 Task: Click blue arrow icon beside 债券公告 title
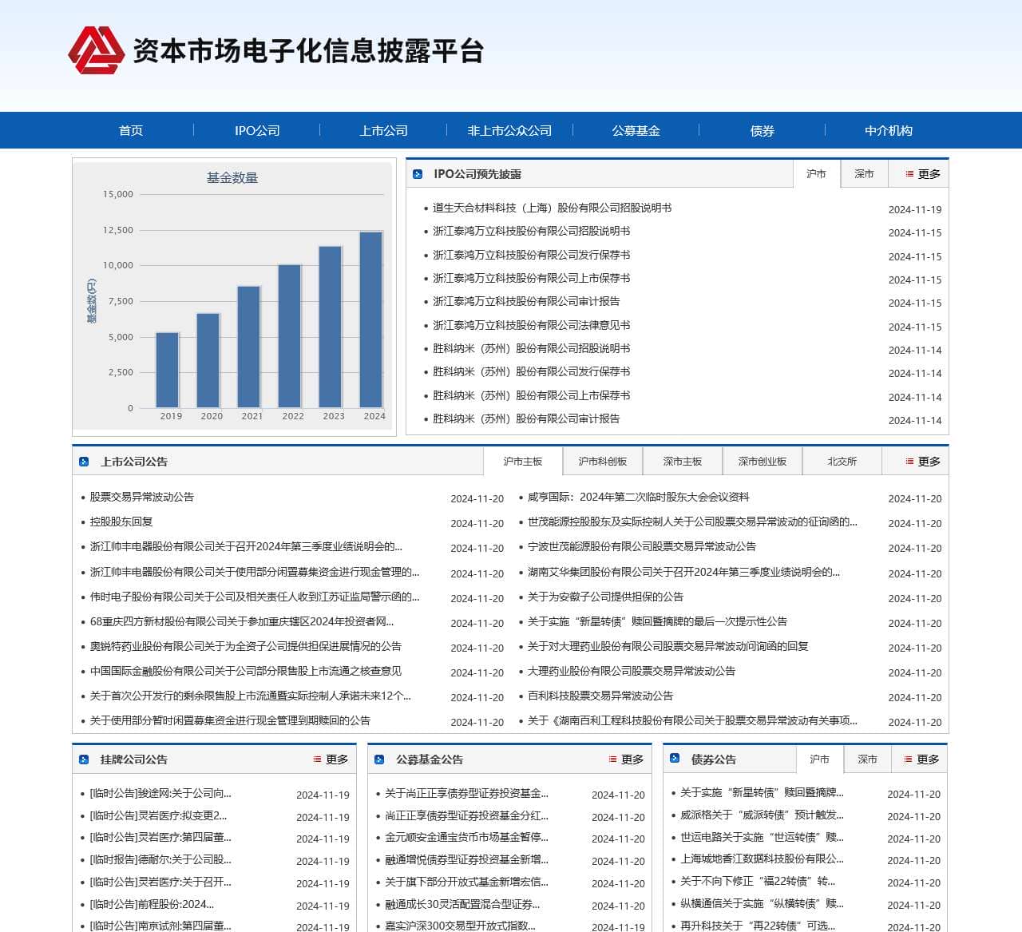pyautogui.click(x=675, y=759)
